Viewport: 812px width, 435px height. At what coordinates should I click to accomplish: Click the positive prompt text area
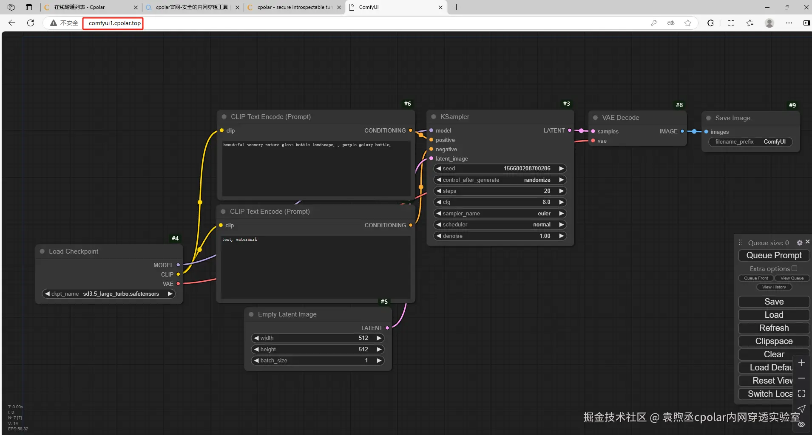point(317,169)
